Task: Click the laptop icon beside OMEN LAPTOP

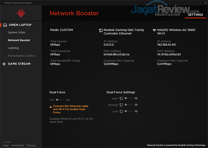Action: point(5,25)
